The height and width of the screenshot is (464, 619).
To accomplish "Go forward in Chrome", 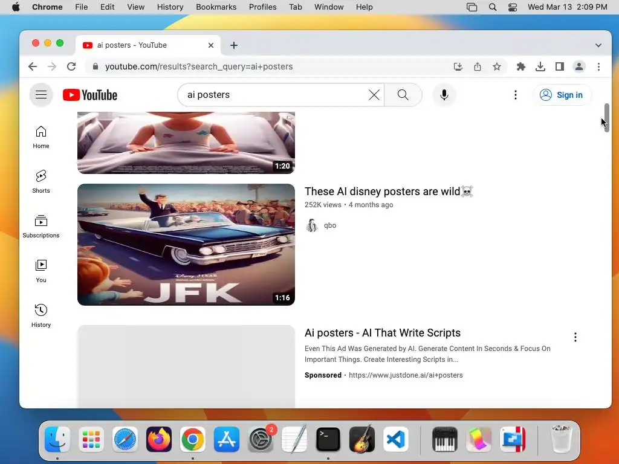I will point(52,66).
